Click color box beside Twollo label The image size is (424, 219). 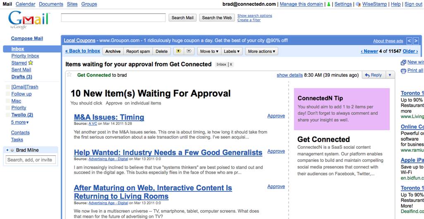[x=8, y=115]
